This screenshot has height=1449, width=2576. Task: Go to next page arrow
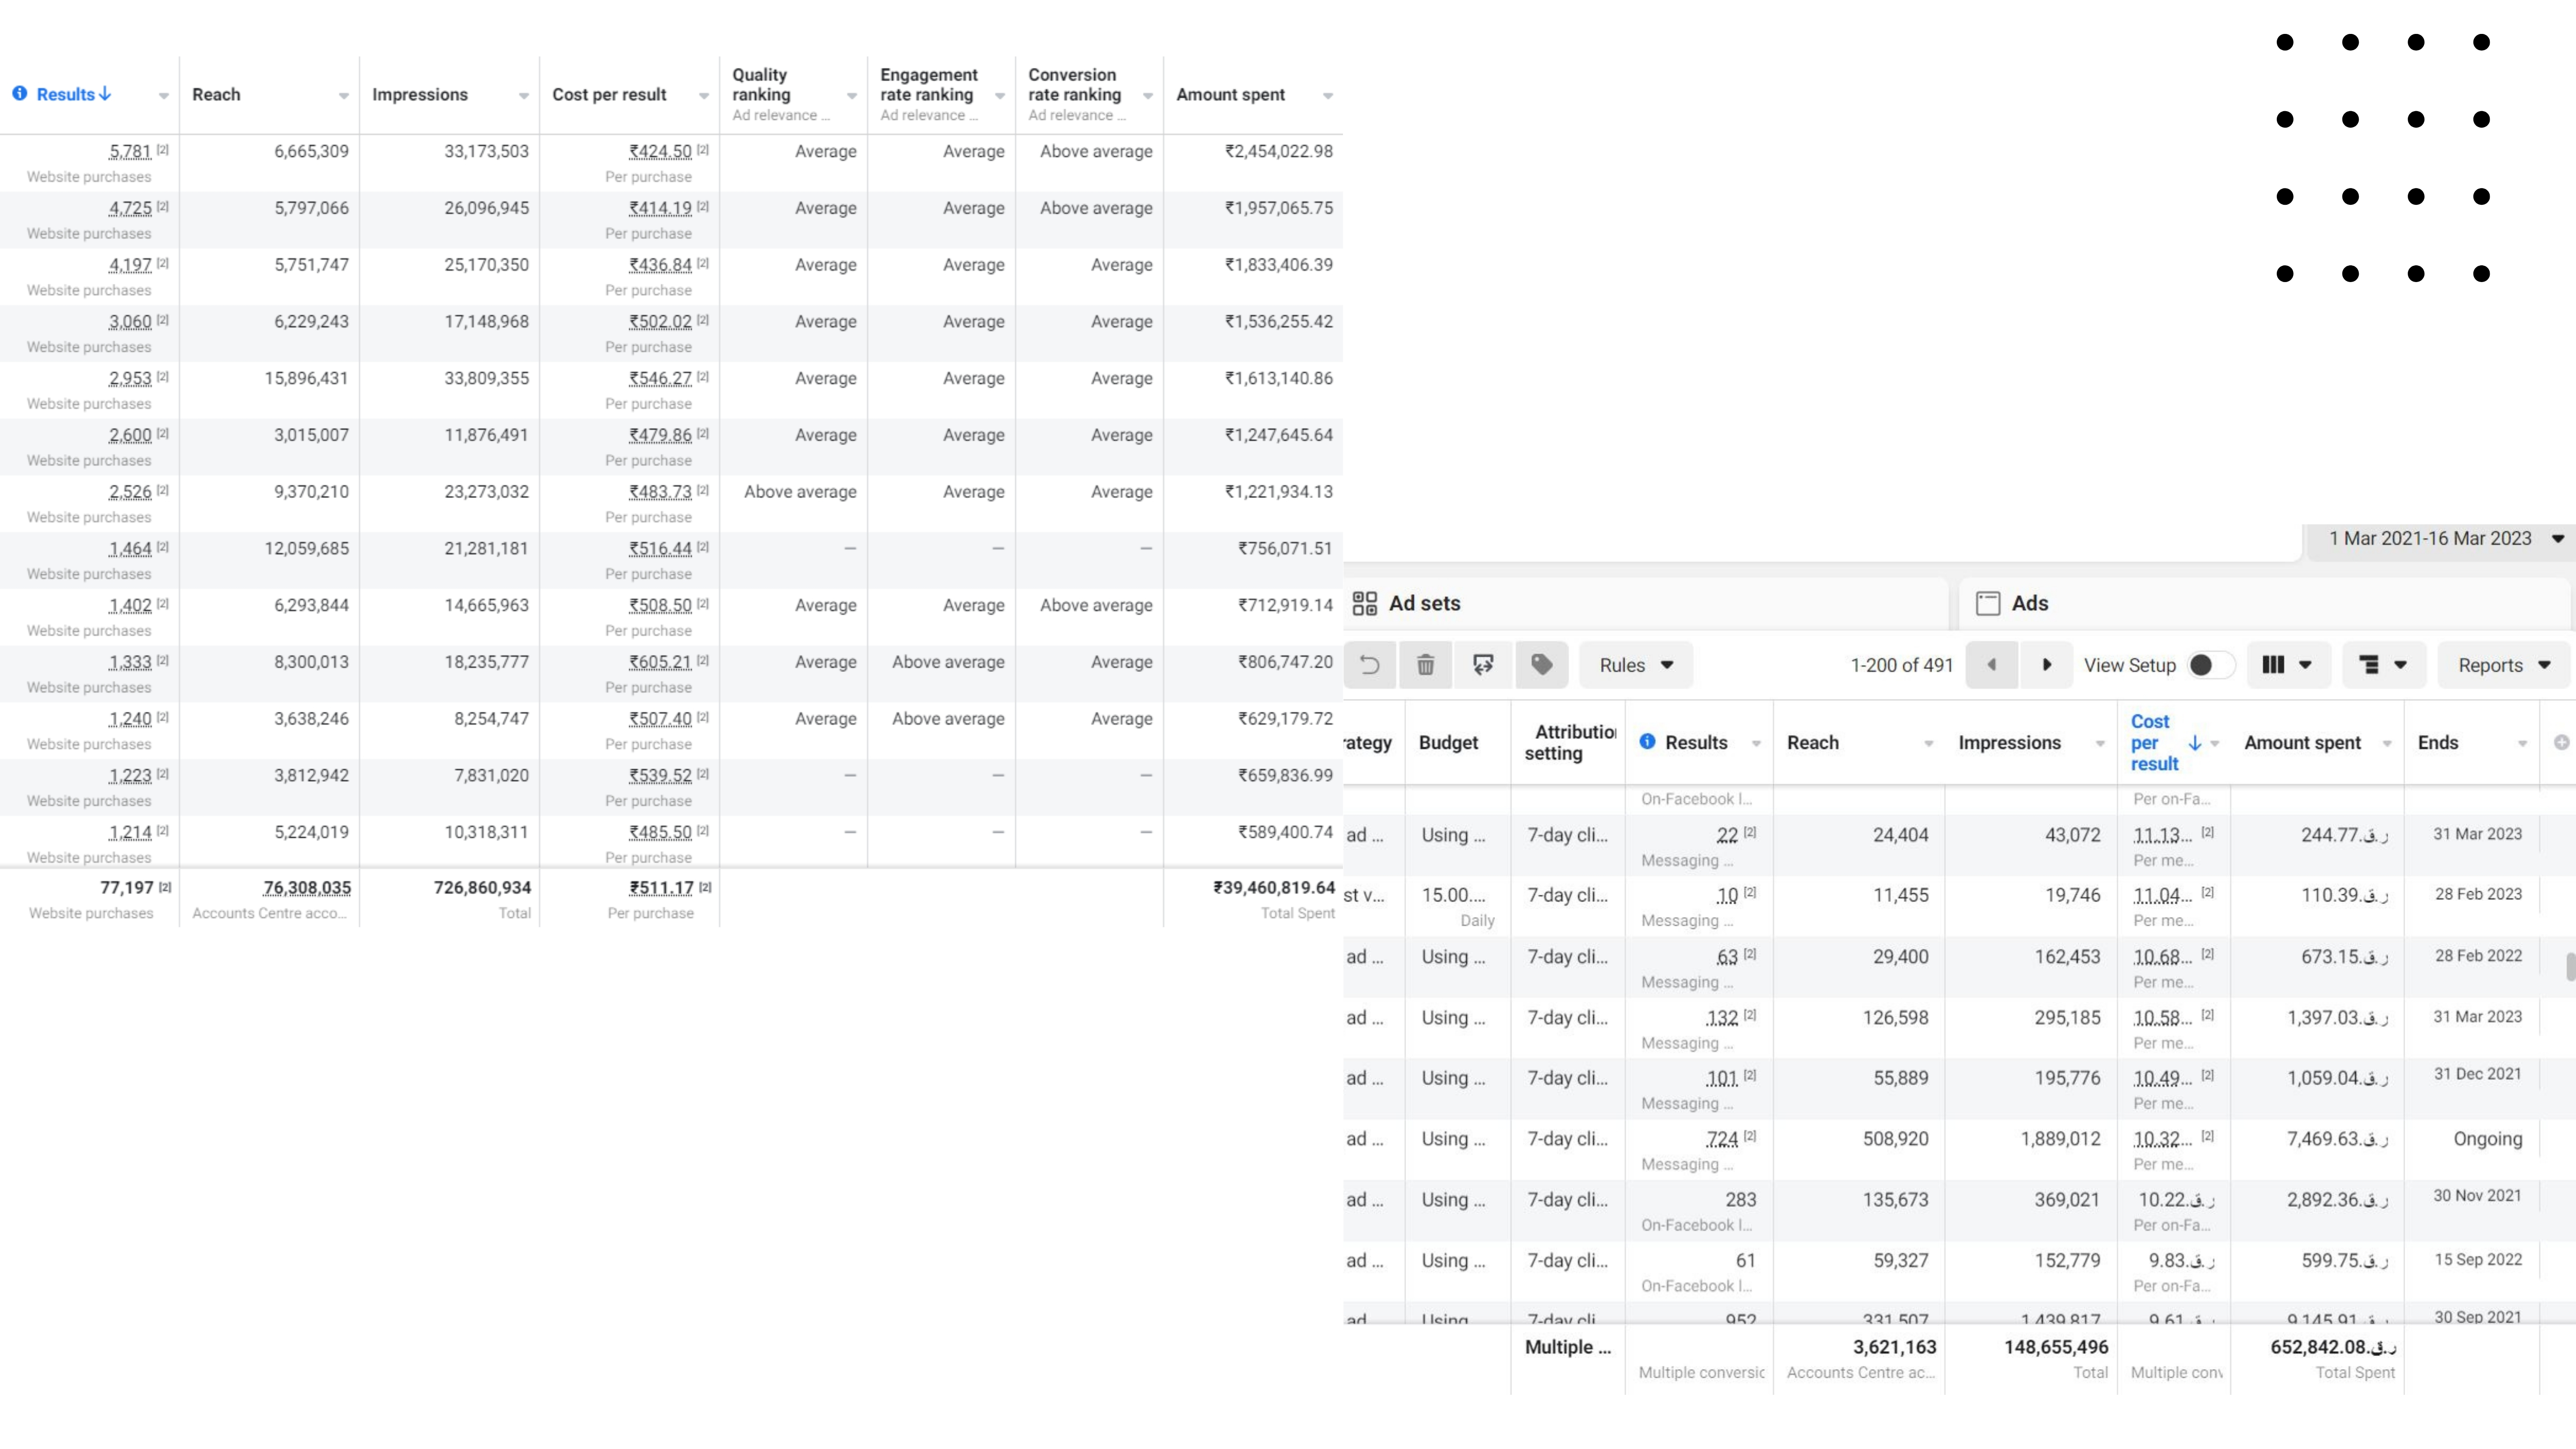(x=2046, y=665)
